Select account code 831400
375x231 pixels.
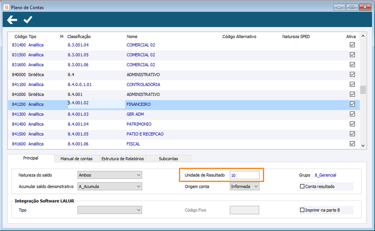click(x=19, y=45)
